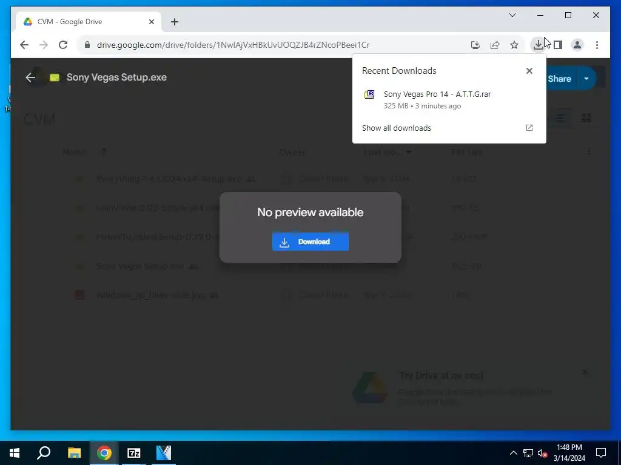
Task: Open the notifications action center
Action: [x=601, y=453]
